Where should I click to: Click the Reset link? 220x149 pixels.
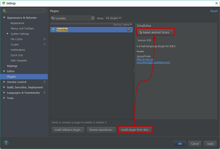tap(214, 11)
